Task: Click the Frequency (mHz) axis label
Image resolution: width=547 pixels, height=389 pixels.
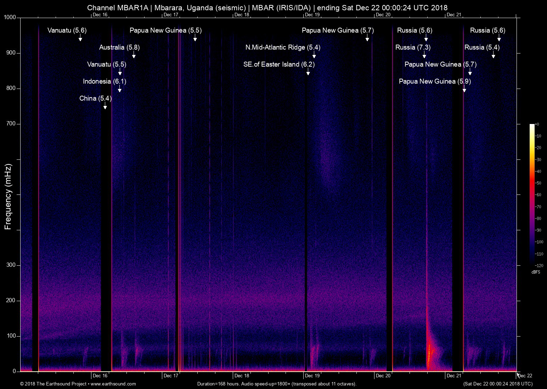Action: click(x=8, y=197)
